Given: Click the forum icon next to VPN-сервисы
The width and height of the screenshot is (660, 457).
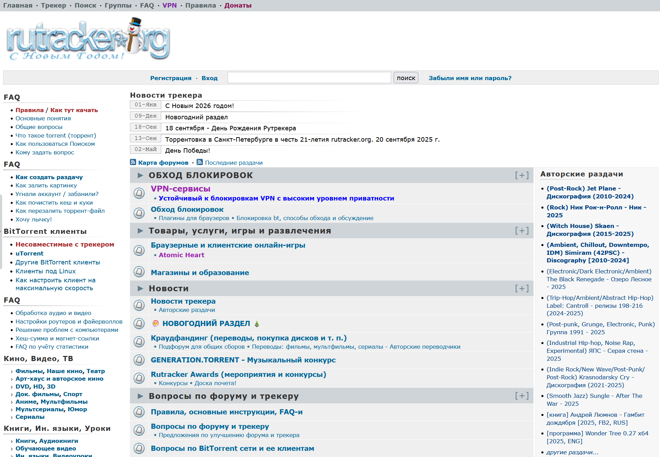Looking at the screenshot, I should click(x=139, y=193).
